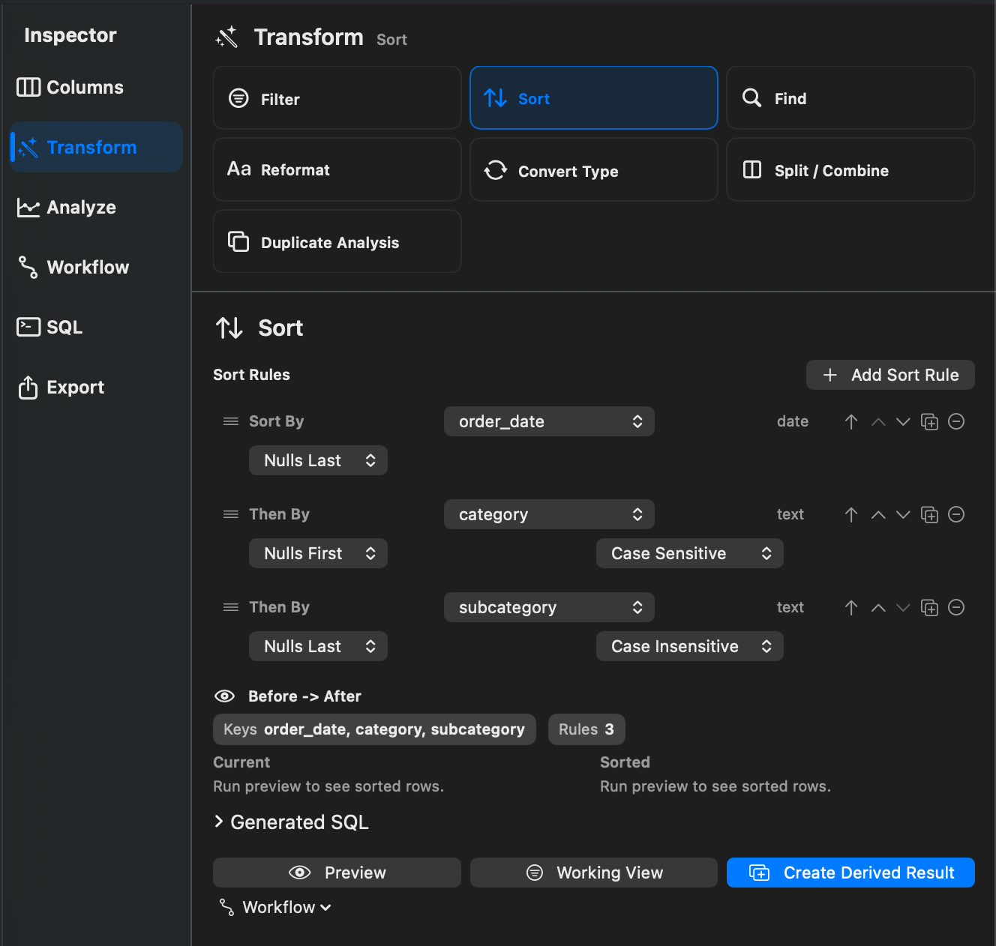Change Nulls First for category rule
This screenshot has width=996, height=946.
coord(318,553)
